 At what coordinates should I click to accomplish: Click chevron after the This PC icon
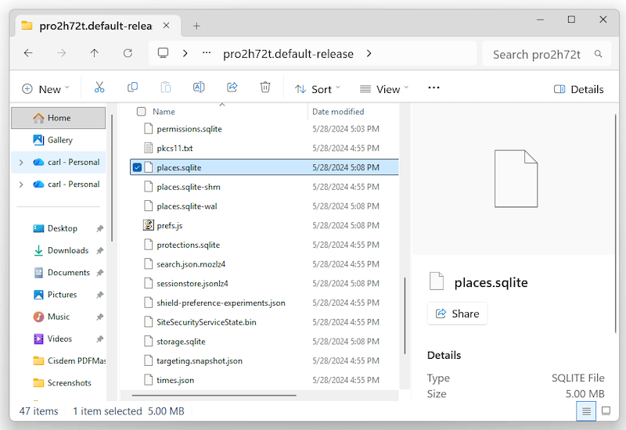[x=185, y=53]
